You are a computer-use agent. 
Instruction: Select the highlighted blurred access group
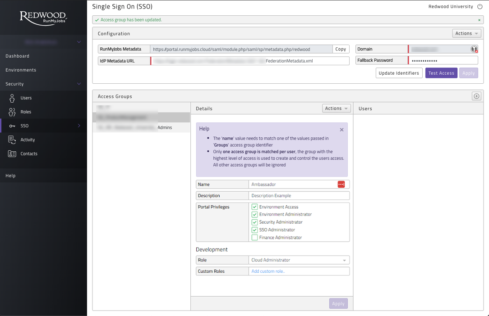pos(141,117)
